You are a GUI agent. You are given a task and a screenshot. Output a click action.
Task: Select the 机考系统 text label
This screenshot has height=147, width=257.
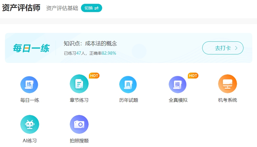click(227, 100)
